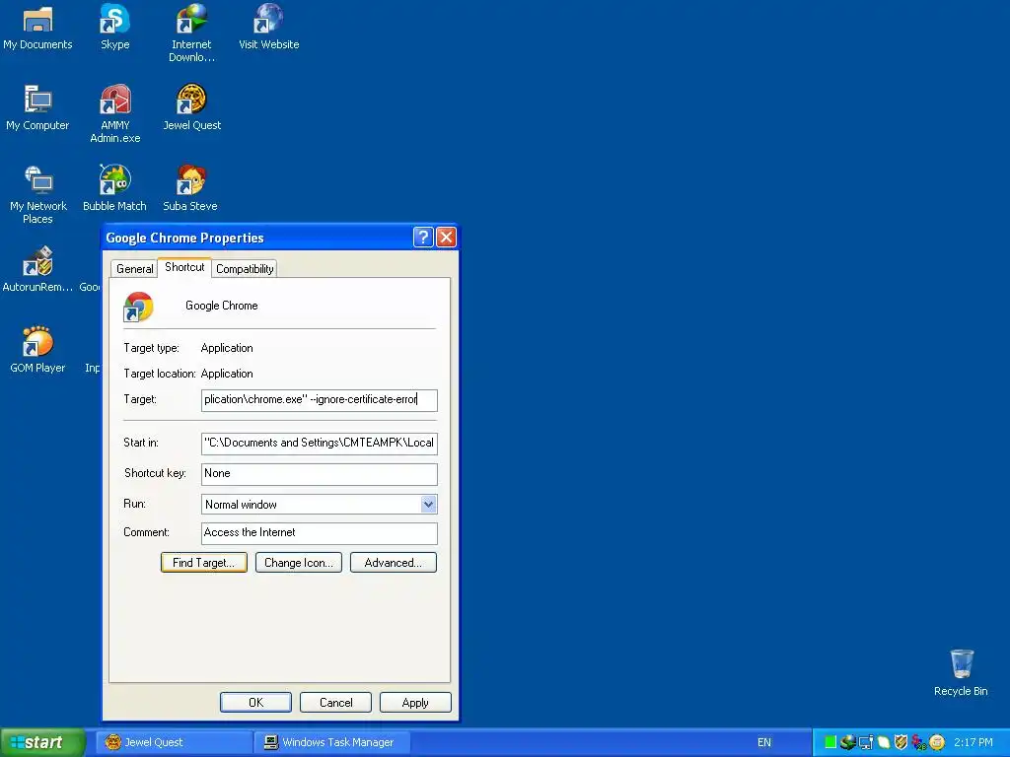This screenshot has width=1010, height=757.
Task: Click Cancel in the properties dialog
Action: tap(335, 702)
